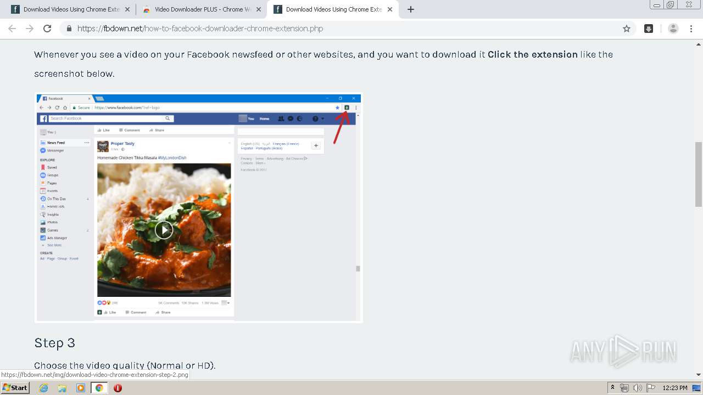Reload the current page

click(47, 29)
